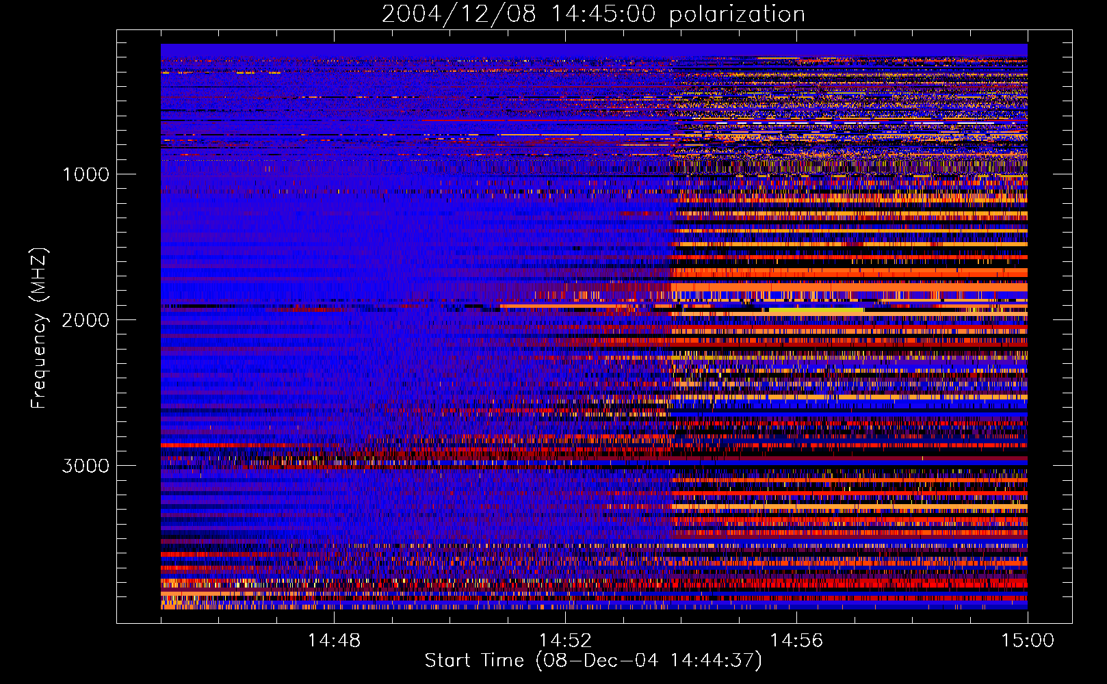The width and height of the screenshot is (1107, 684).
Task: Click the 14:48 time tick label
Action: click(x=334, y=641)
